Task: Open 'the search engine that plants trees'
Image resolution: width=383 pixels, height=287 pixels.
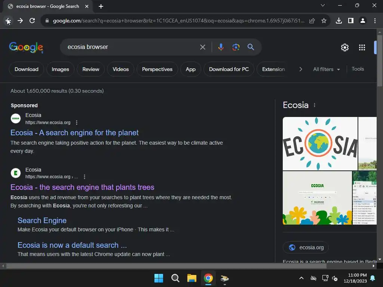Action: 82,187
